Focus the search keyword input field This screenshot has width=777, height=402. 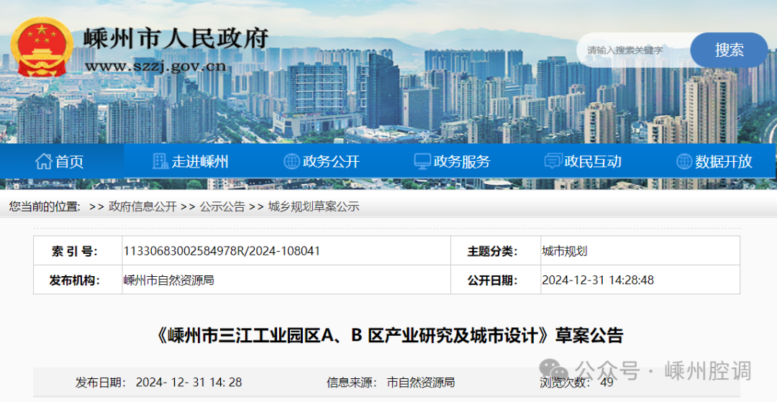(633, 50)
